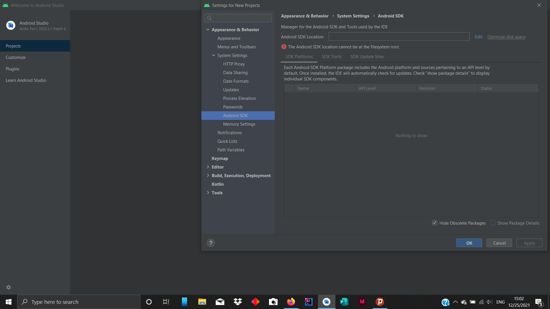Select Projects in the Welcome window
The height and width of the screenshot is (309, 550).
coord(35,46)
